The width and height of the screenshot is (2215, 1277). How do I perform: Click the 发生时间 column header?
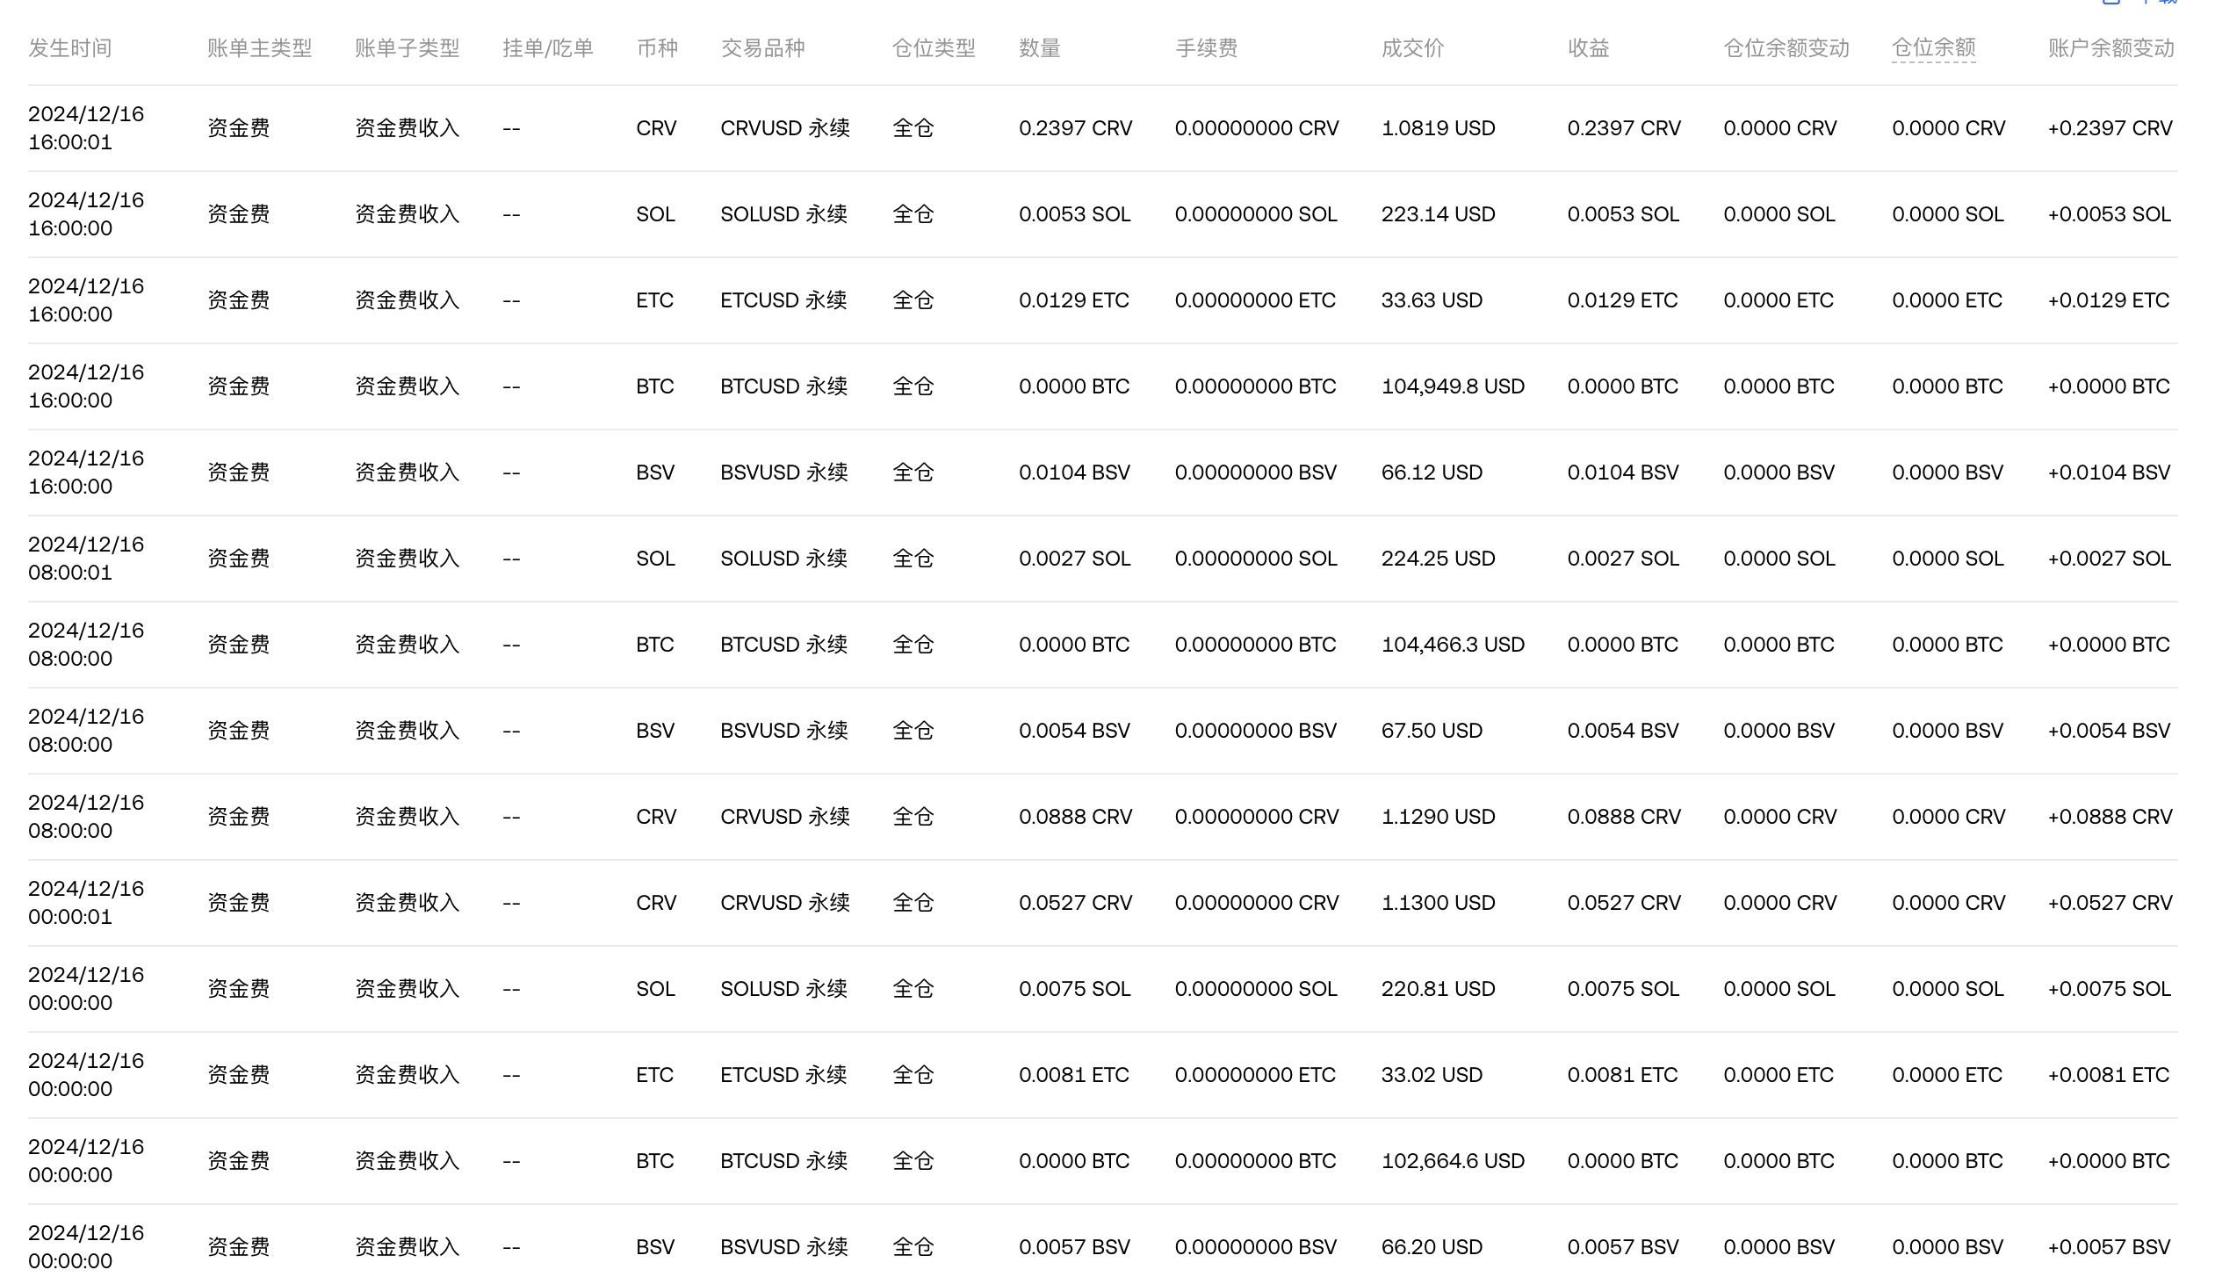tap(69, 48)
